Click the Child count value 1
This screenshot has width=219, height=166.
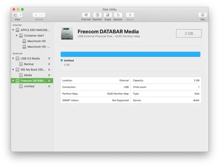(199, 87)
